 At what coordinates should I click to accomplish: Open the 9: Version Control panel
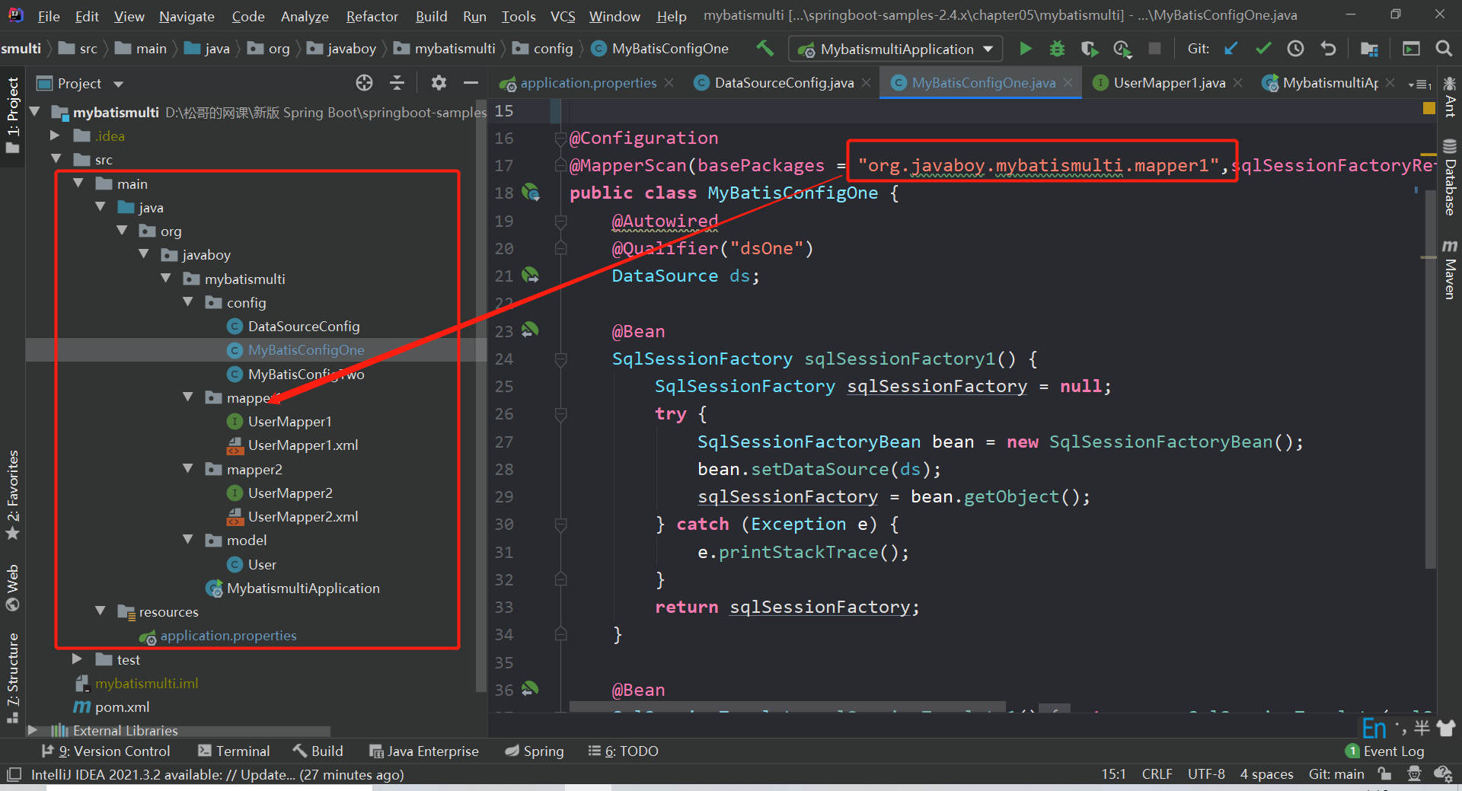click(106, 751)
